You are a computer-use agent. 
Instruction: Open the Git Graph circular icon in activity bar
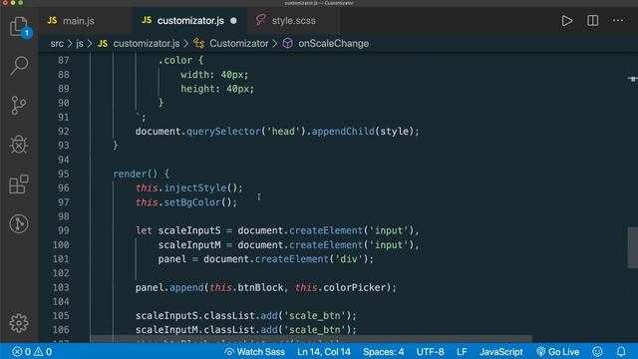click(19, 223)
